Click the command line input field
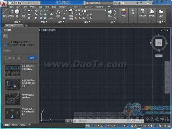Screen dimensions: 172x129 click(x=108, y=121)
